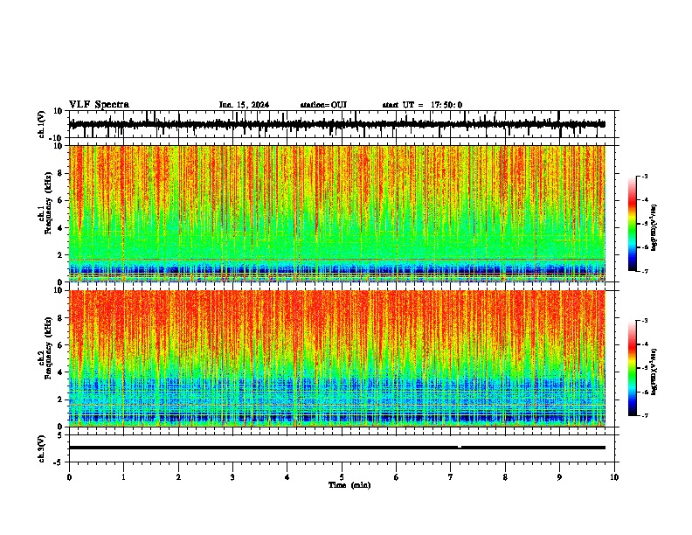Image resolution: width=692 pixels, height=535 pixels.
Task: Click the ch.1 voltage waveform trace
Action: pos(336,124)
